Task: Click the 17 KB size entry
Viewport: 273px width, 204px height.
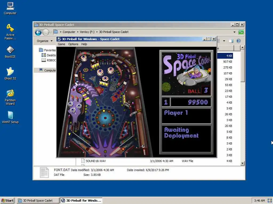Action: click(x=228, y=97)
